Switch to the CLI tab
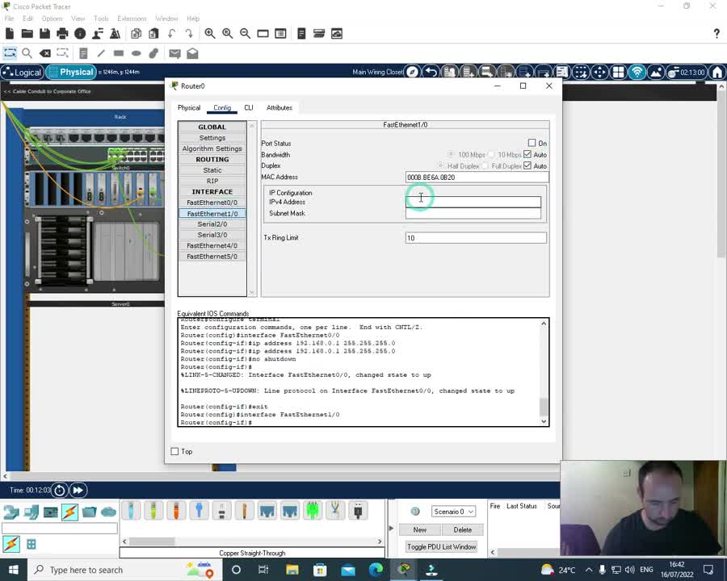Image resolution: width=727 pixels, height=581 pixels. (x=249, y=107)
